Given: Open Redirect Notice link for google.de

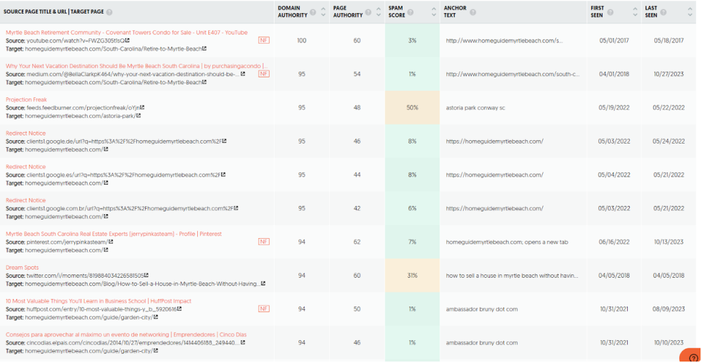Looking at the screenshot, I should (x=25, y=133).
